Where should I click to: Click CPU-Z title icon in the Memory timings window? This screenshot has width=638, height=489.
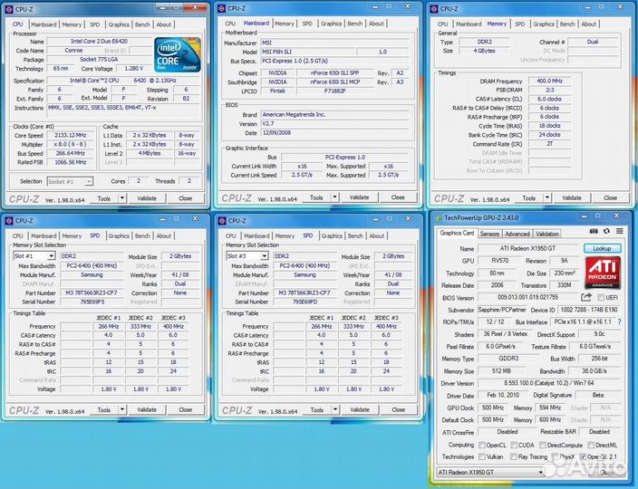pos(434,8)
